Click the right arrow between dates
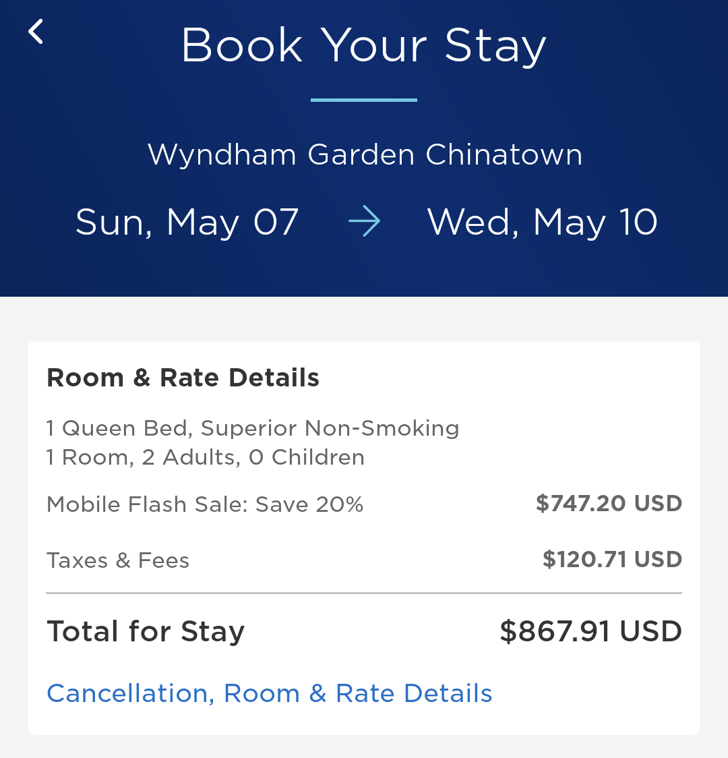The height and width of the screenshot is (758, 728). click(x=363, y=221)
